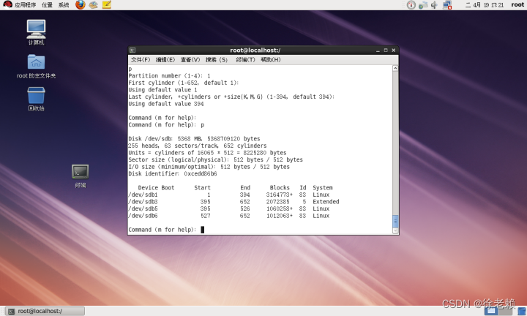Open the File menu (文件) in terminal
Viewport: 527px width, 316px height.
(x=141, y=60)
